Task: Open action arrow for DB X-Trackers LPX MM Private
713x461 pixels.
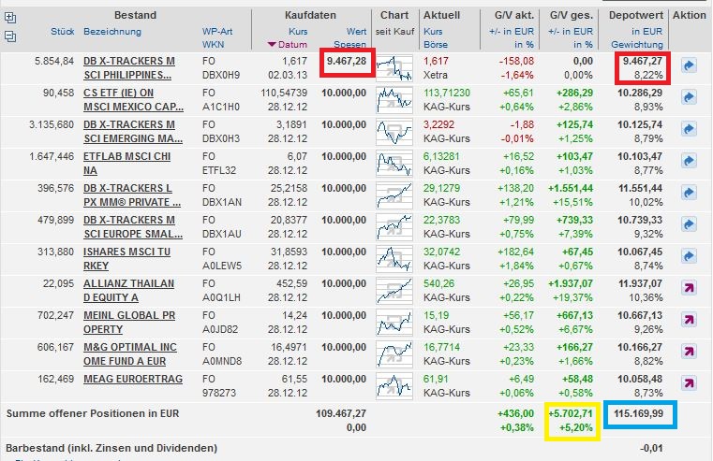Action: tap(689, 193)
